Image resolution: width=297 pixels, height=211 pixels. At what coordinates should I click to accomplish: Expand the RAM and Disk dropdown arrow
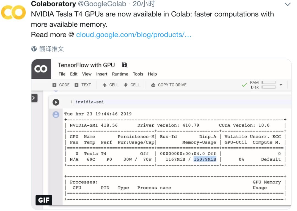pyautogui.click(x=281, y=85)
